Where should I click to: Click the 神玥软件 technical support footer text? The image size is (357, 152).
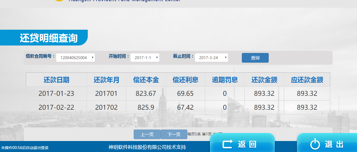[x=147, y=147]
